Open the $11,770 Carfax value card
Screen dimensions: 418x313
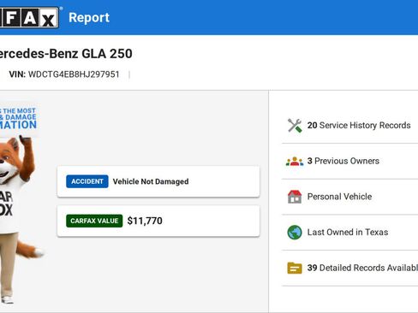coord(158,221)
